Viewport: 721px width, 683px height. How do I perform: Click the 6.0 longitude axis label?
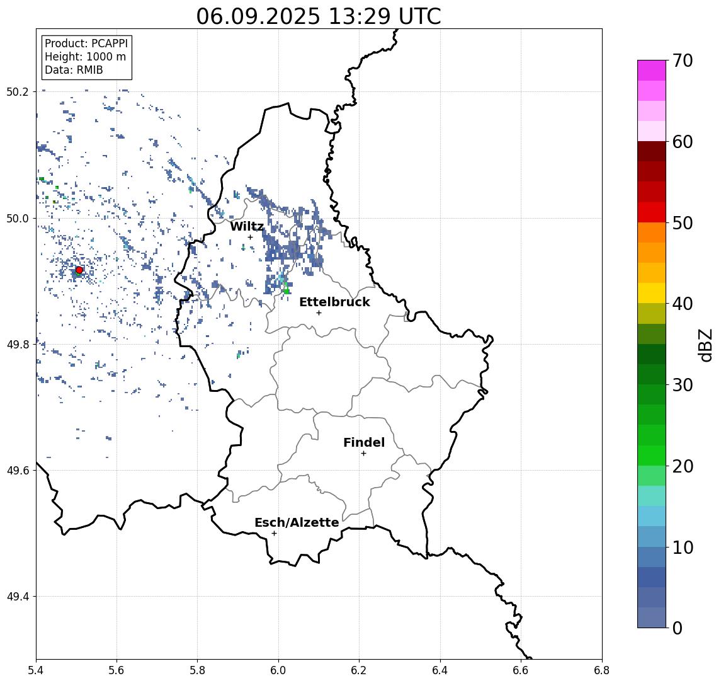tap(278, 670)
